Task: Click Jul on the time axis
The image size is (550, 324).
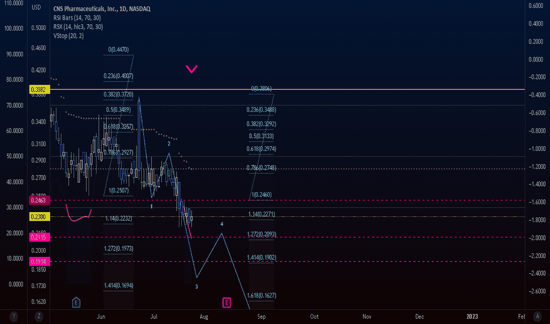Action: [x=153, y=317]
